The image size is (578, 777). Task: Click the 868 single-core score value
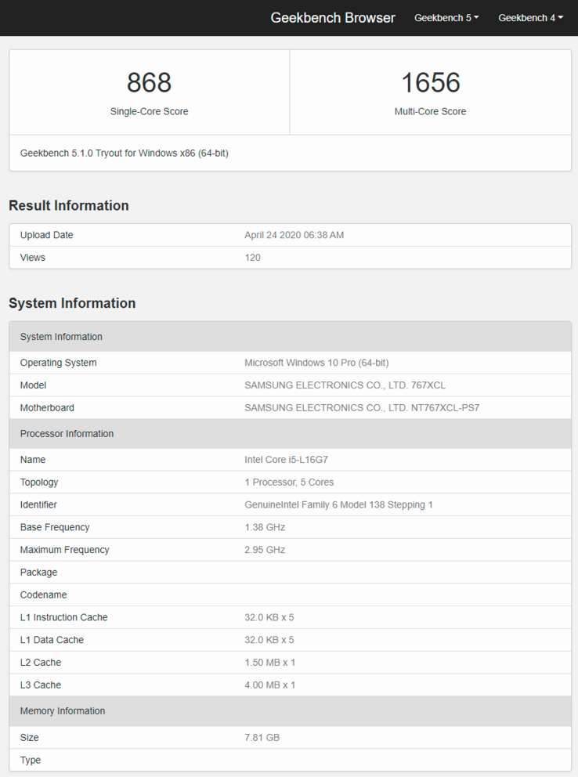pos(149,82)
